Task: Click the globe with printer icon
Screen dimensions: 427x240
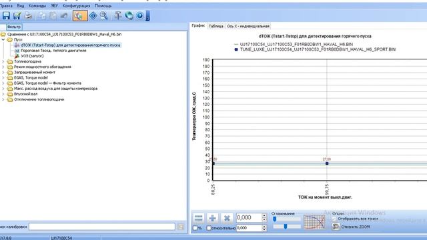Action: (129, 16)
